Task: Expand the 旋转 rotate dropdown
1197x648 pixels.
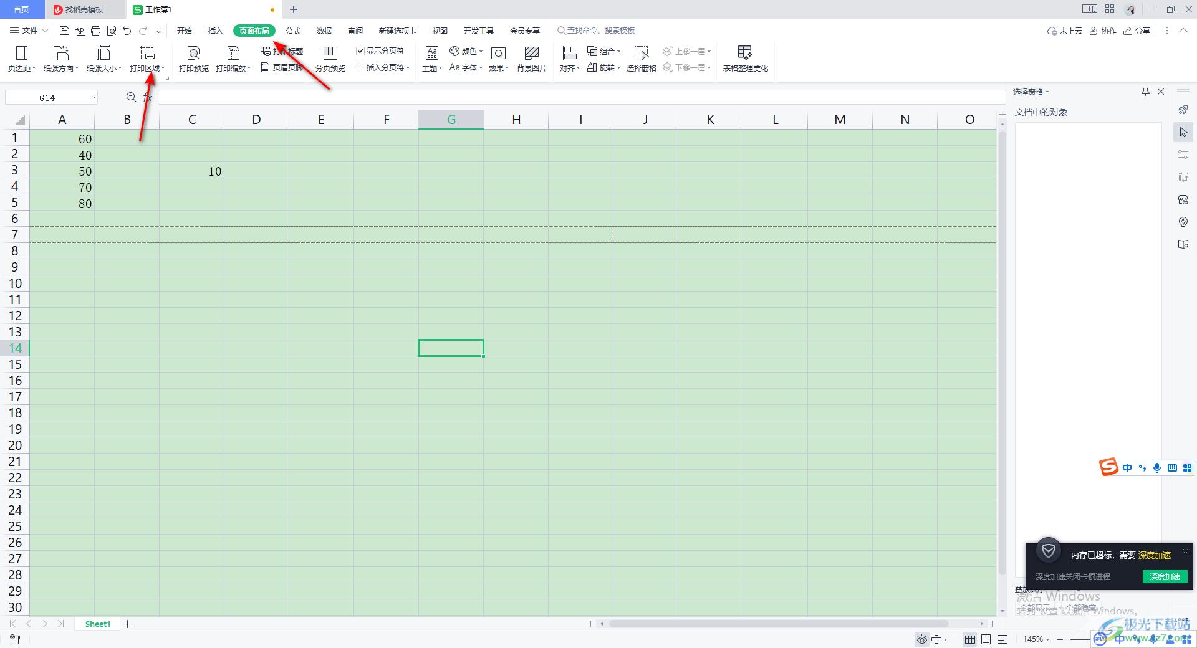Action: [618, 67]
